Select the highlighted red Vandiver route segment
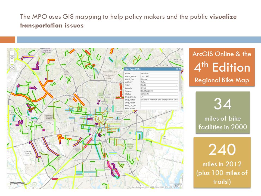261x196 pixels. (x=121, y=90)
